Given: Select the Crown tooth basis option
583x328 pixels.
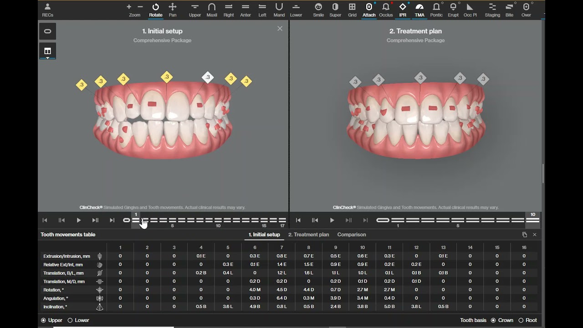Looking at the screenshot, I should (493, 320).
